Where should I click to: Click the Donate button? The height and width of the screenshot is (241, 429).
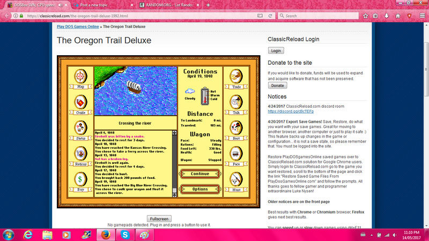pos(277,86)
